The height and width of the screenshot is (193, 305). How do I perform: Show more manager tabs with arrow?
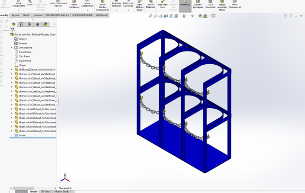pyautogui.click(x=55, y=24)
